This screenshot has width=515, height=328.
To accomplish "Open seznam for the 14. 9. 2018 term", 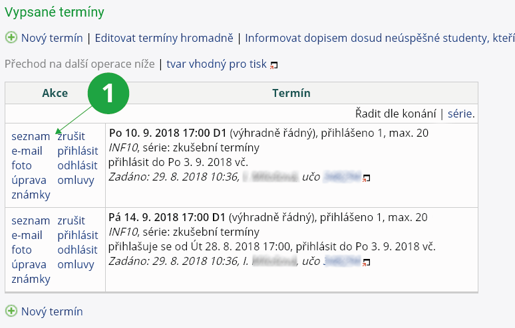I will click(31, 221).
